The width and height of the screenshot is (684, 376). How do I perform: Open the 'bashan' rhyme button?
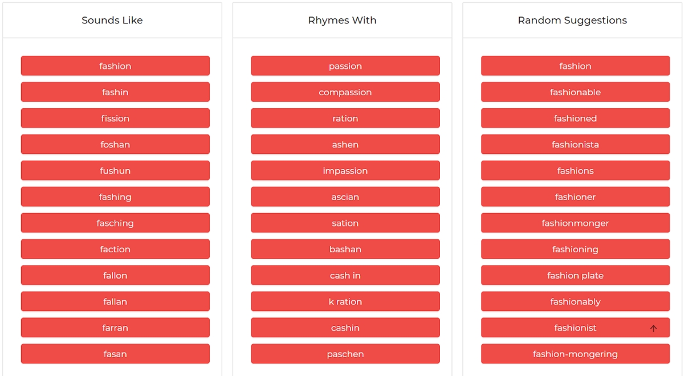pos(345,250)
